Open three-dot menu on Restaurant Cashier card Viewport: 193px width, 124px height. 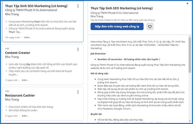click(78, 92)
